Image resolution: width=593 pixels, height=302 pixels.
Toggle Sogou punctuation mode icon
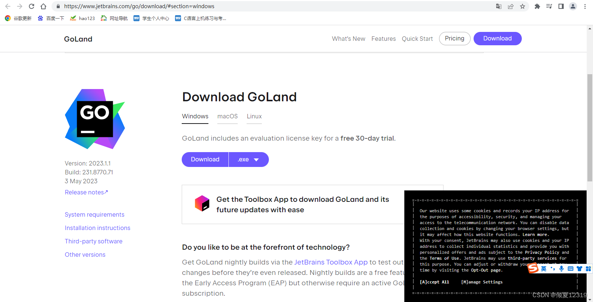point(553,269)
